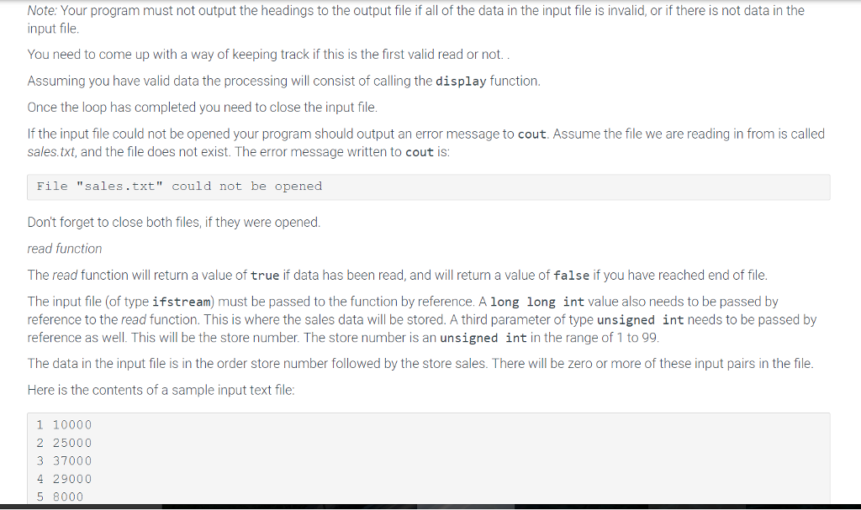Click "Here is the contents of a sample" line
This screenshot has width=861, height=510.
click(161, 391)
